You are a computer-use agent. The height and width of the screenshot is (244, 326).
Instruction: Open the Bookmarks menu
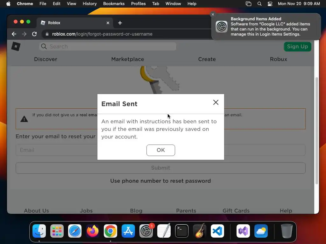(x=114, y=3)
